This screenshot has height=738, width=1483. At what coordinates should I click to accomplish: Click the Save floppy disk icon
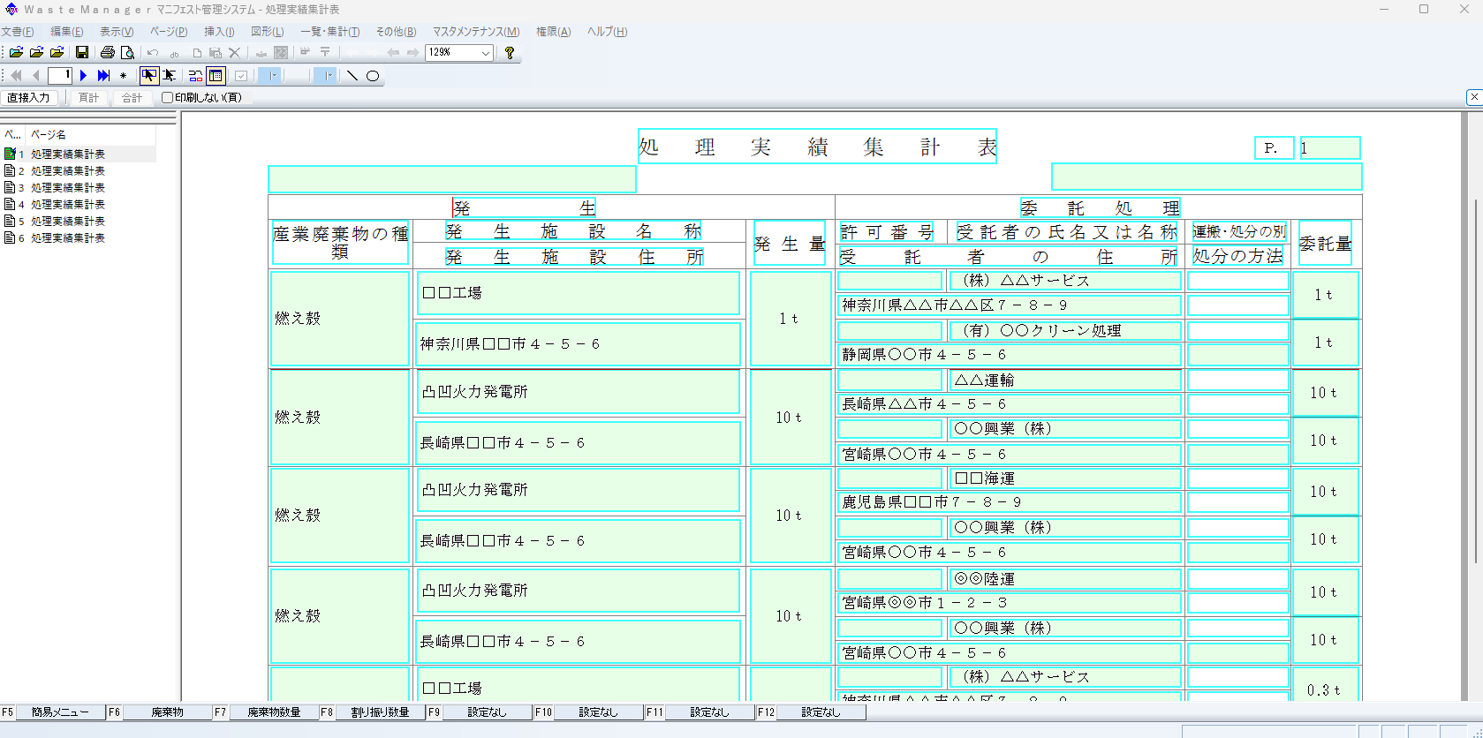[x=82, y=53]
